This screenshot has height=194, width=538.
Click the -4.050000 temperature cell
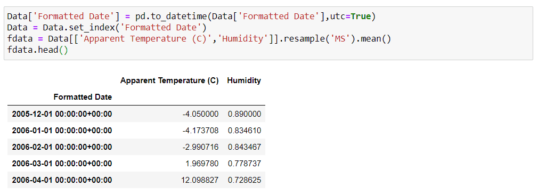201,114
